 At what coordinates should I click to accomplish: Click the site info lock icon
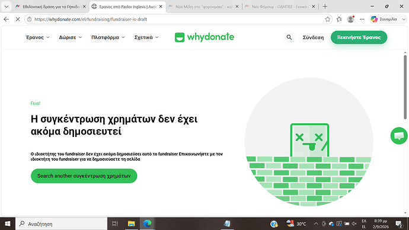(30, 19)
